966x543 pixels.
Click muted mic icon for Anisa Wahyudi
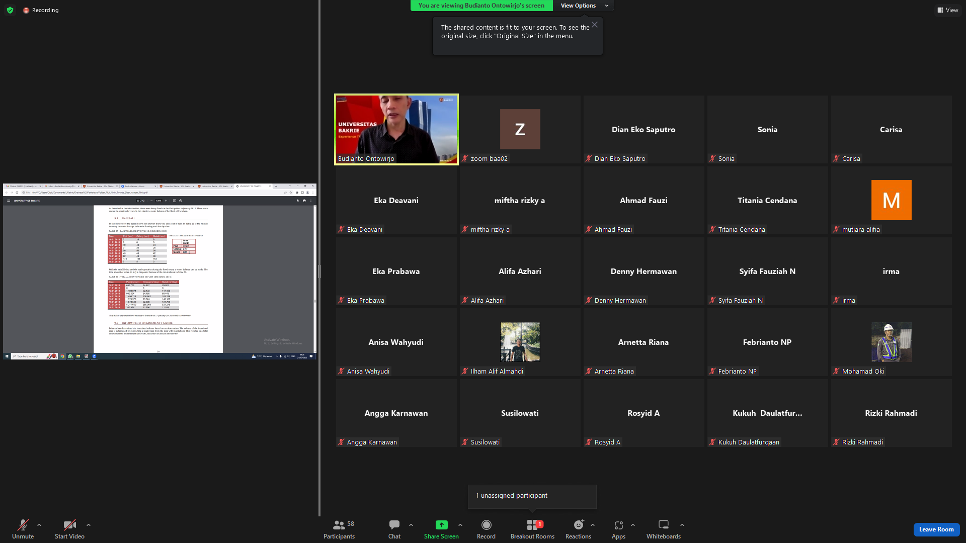point(341,371)
